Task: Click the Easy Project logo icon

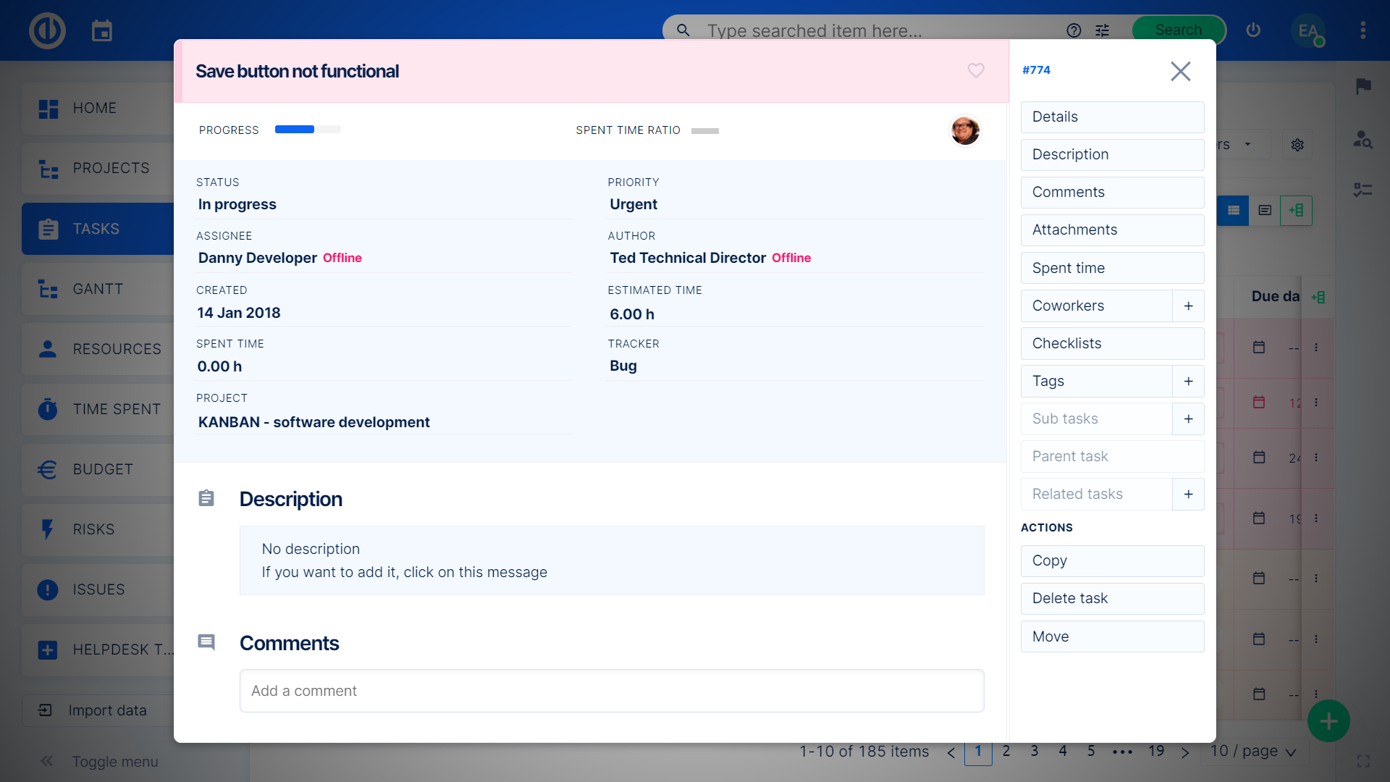Action: (47, 30)
